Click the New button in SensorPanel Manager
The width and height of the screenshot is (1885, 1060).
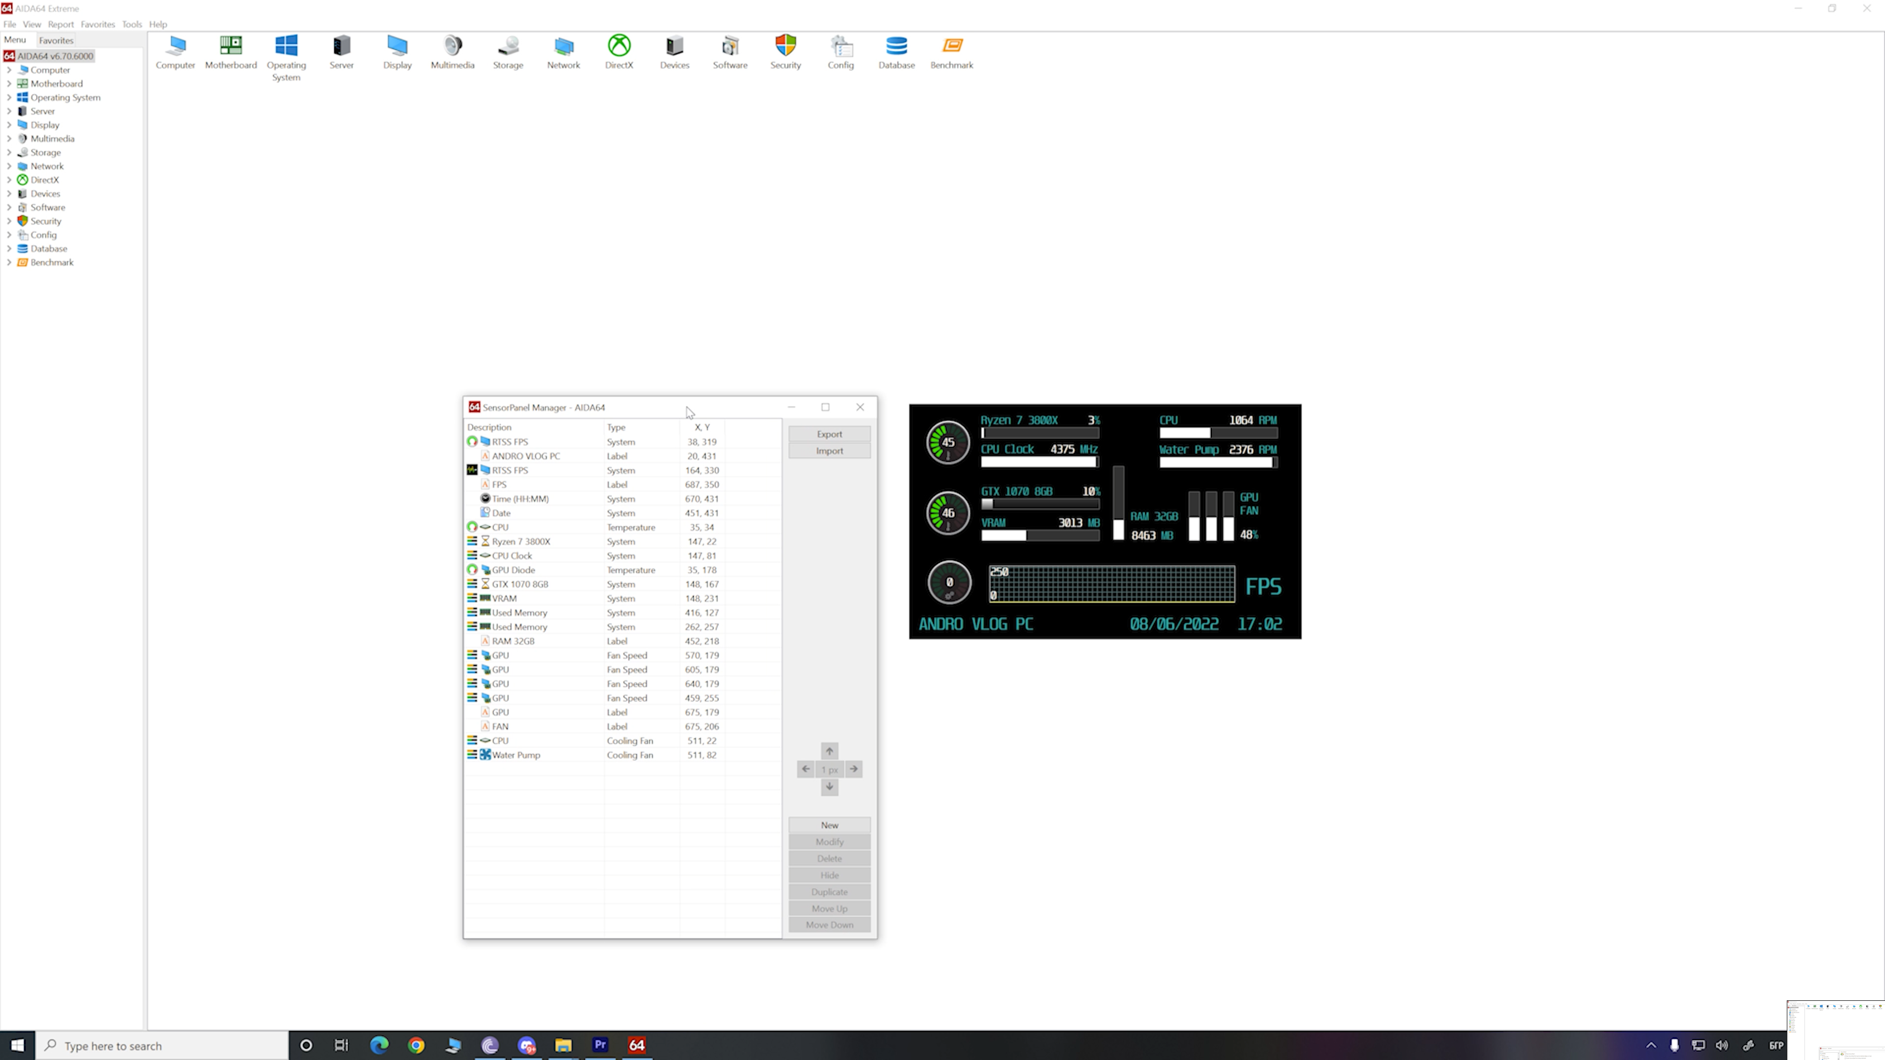pyautogui.click(x=829, y=825)
